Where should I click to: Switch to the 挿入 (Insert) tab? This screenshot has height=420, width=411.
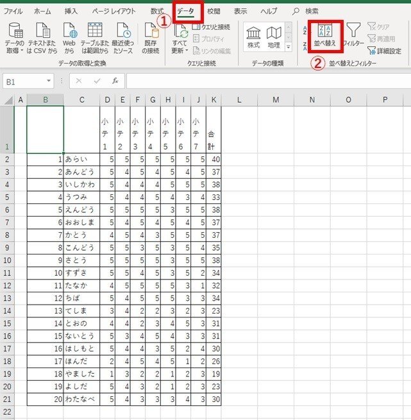pos(71,12)
